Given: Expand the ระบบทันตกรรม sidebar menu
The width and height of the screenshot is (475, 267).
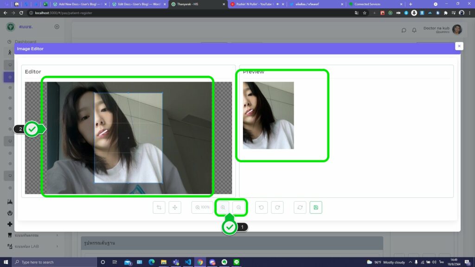Looking at the screenshot, I should coord(32,235).
